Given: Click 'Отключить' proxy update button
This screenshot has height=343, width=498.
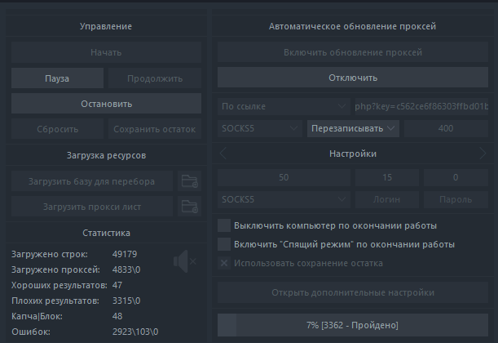Looking at the screenshot, I should [352, 78].
